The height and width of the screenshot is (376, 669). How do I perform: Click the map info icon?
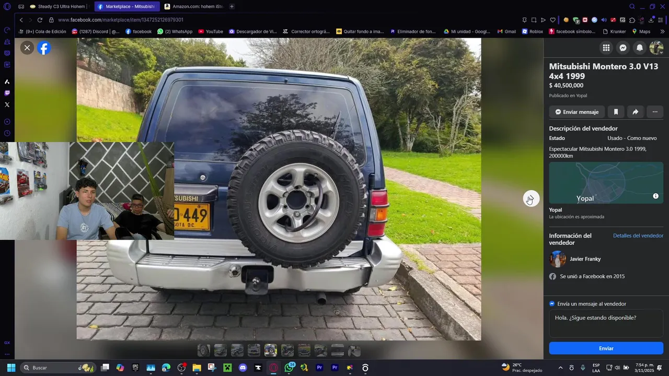click(x=655, y=196)
